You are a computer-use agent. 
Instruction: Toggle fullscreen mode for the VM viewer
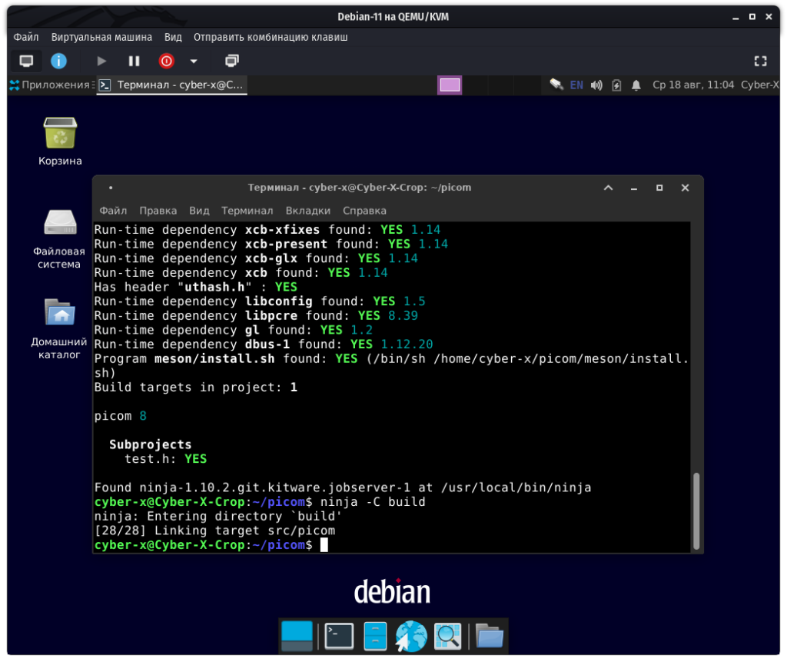point(760,61)
